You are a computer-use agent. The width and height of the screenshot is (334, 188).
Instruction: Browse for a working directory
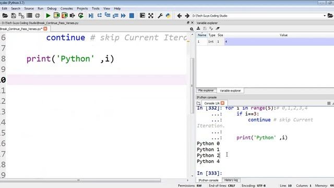point(330,16)
